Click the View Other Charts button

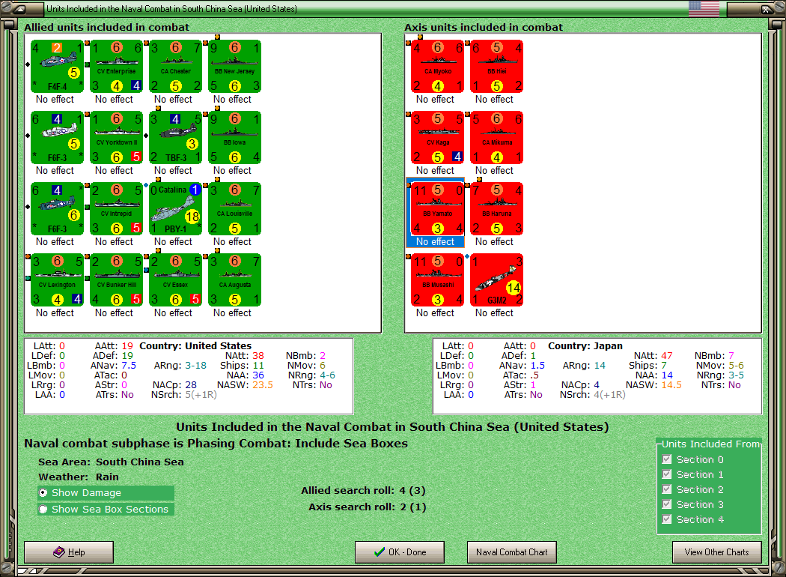click(717, 552)
